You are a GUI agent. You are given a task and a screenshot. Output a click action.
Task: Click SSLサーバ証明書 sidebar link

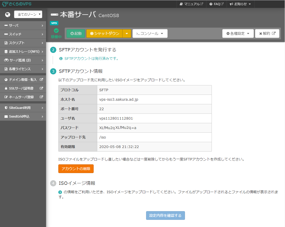tap(23, 88)
